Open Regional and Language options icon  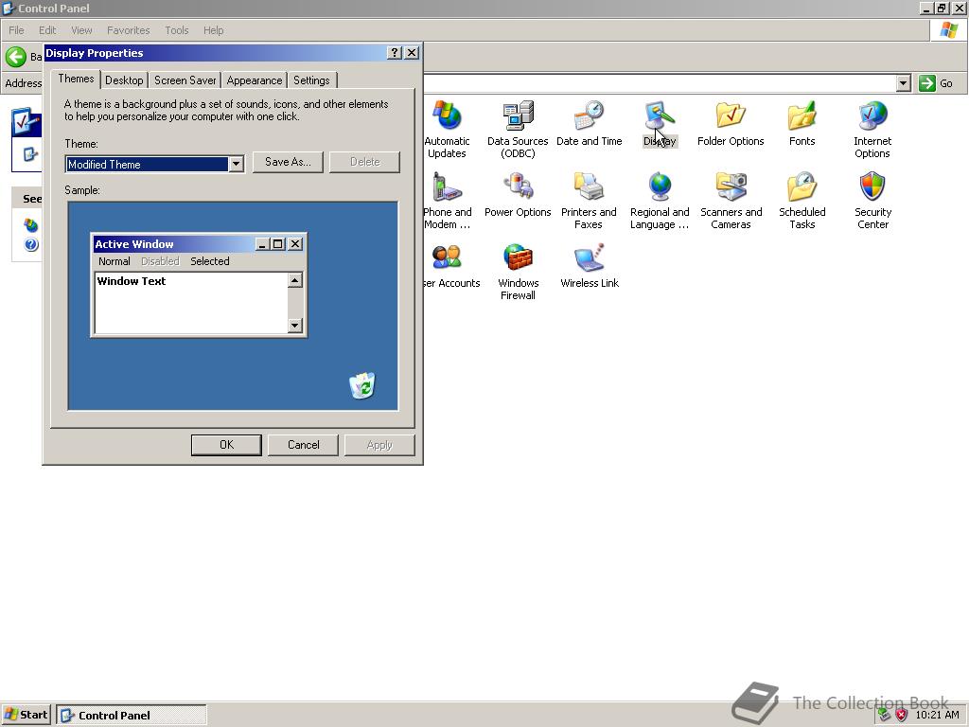click(660, 186)
